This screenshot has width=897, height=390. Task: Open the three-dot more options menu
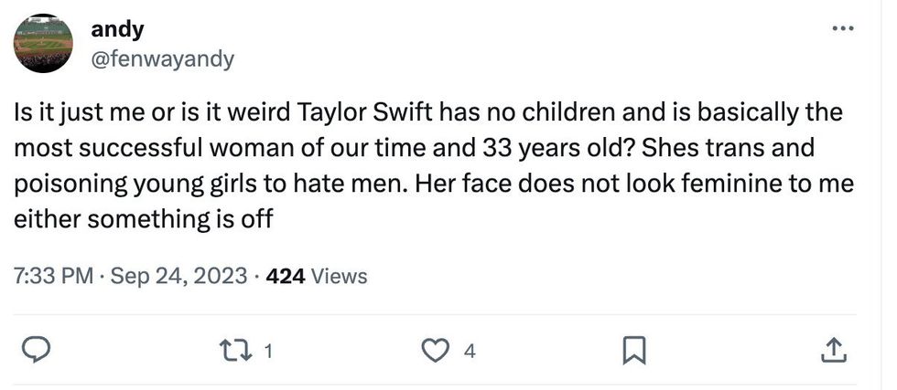point(841,29)
